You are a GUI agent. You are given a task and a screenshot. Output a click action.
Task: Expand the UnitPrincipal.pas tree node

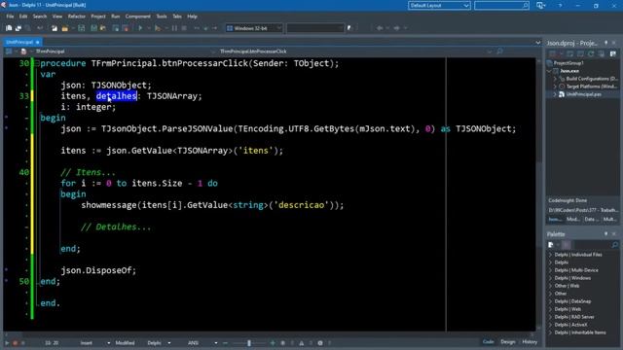(555, 94)
